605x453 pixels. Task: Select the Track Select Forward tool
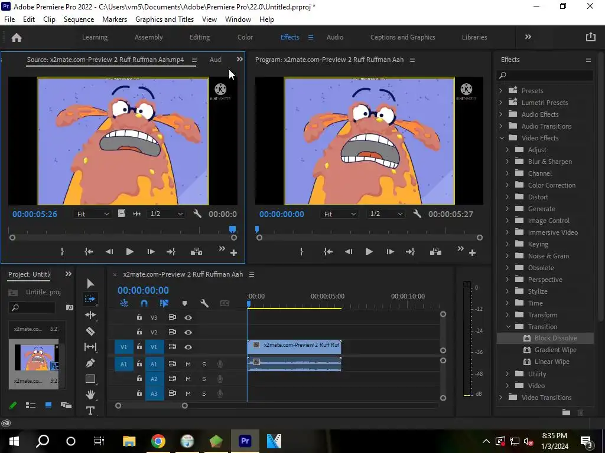click(90, 299)
